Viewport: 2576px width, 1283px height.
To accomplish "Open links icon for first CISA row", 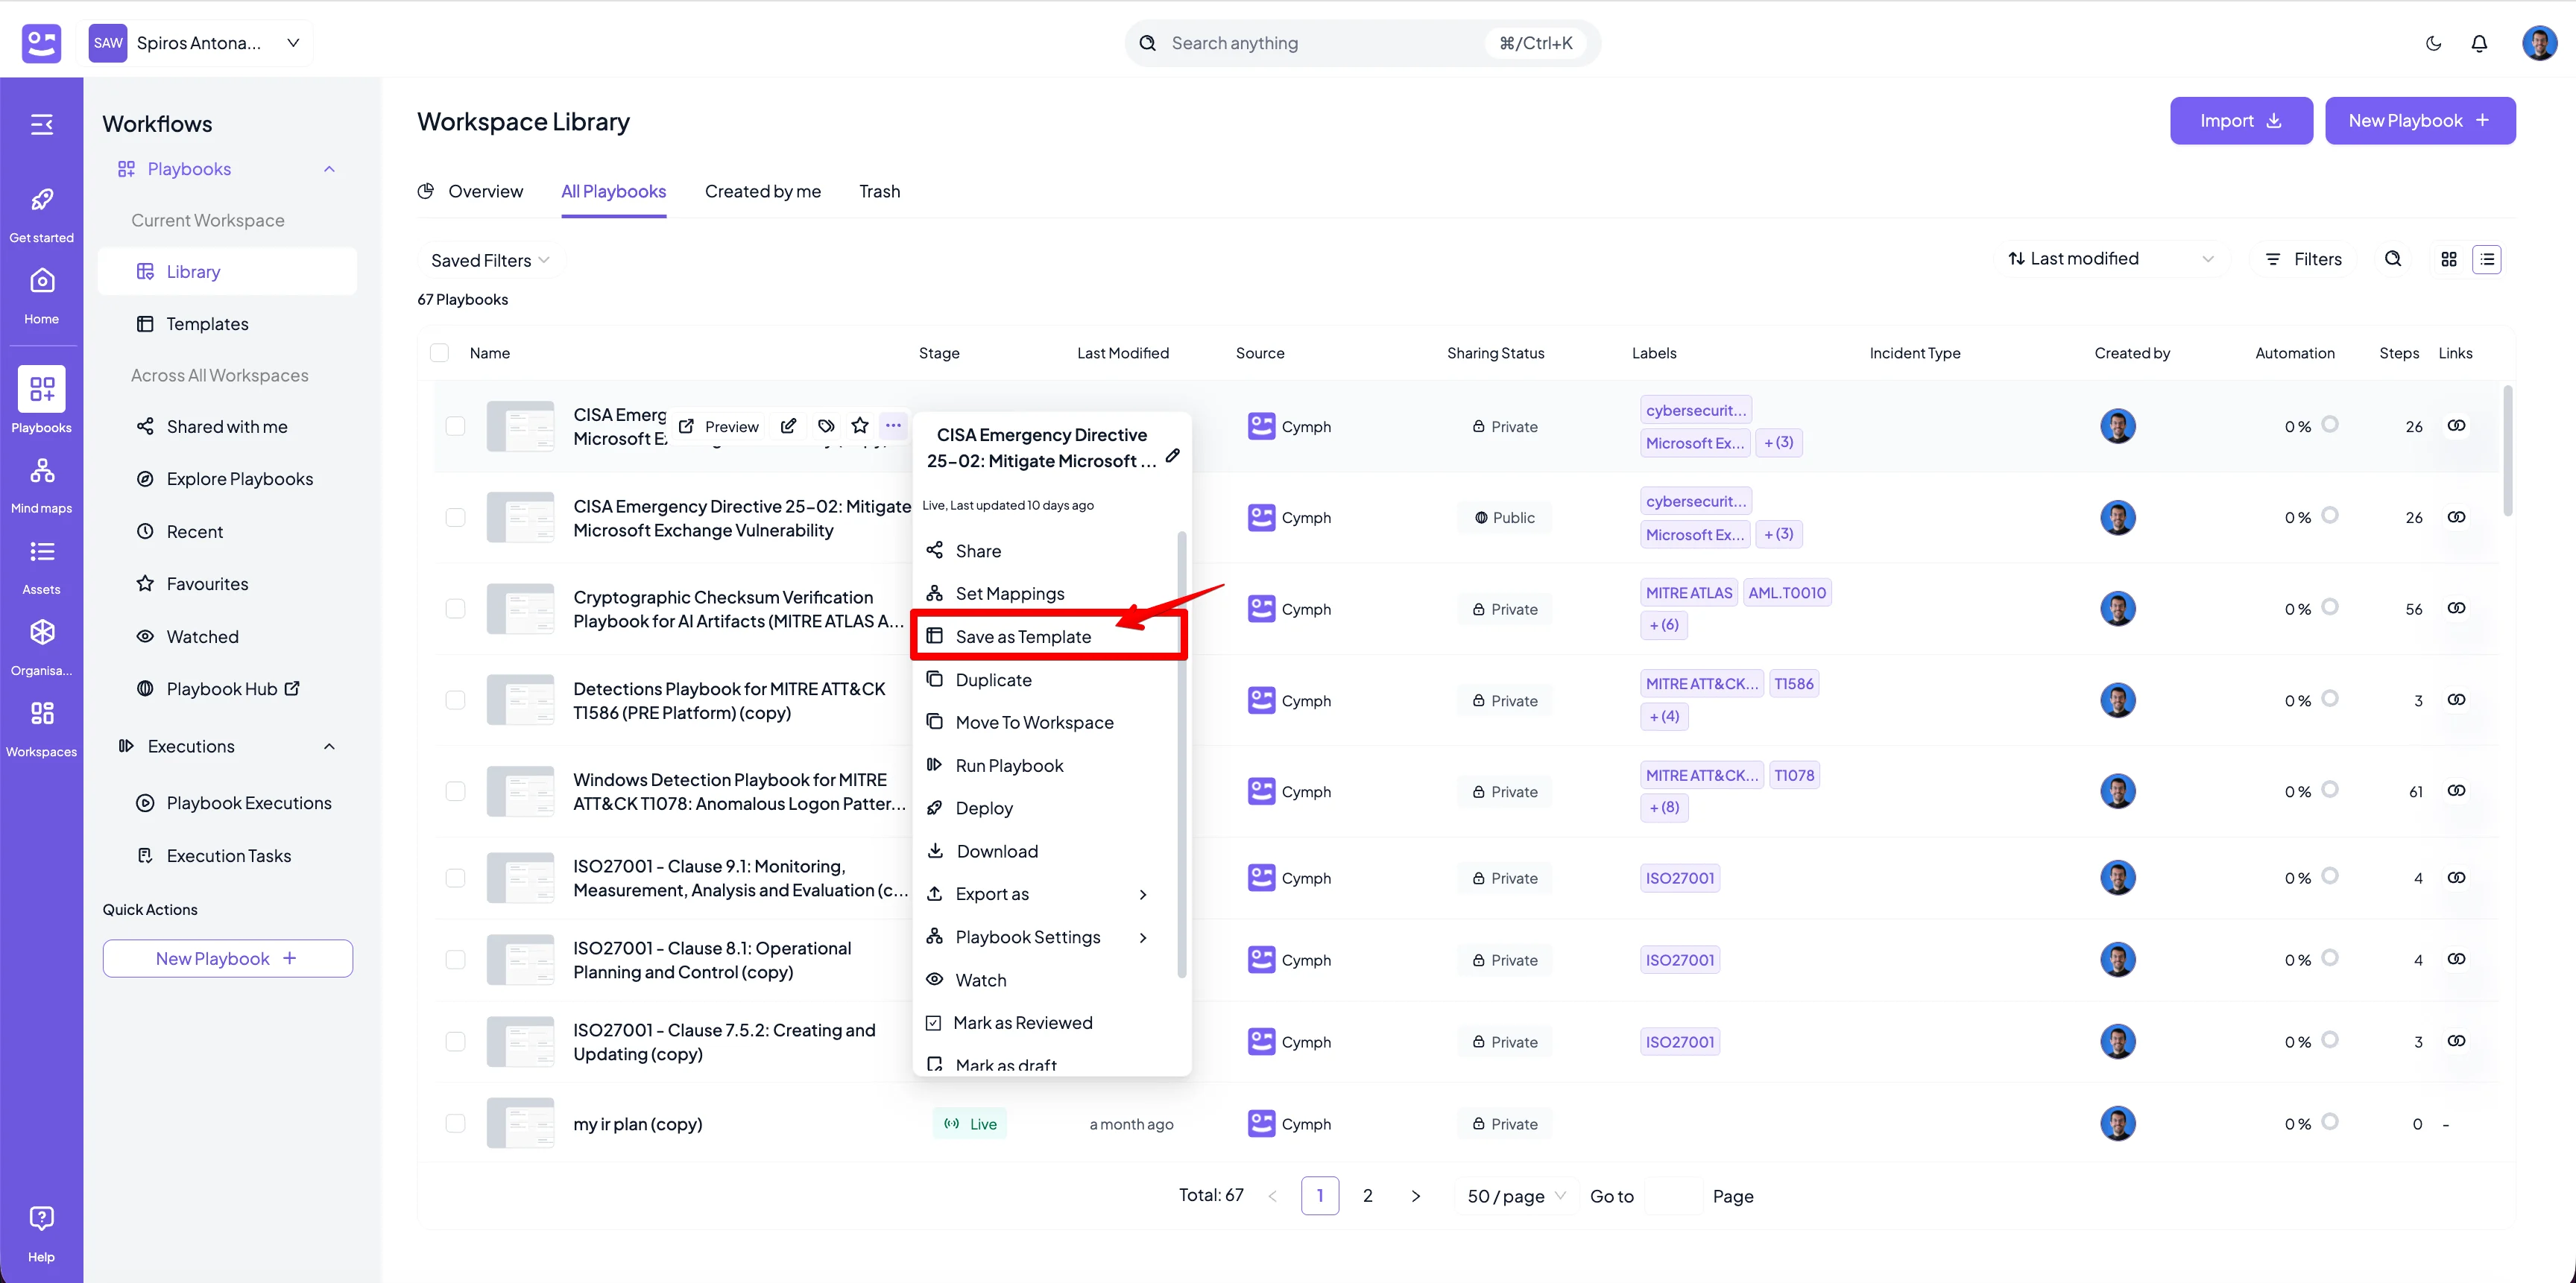I will [2456, 425].
